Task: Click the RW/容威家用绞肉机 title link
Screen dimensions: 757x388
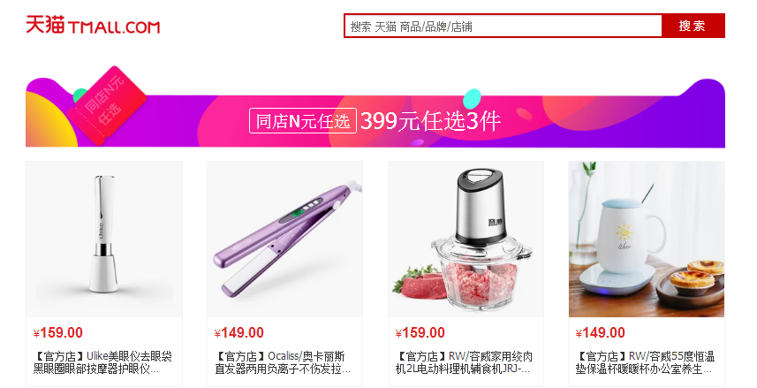Action: tap(464, 362)
